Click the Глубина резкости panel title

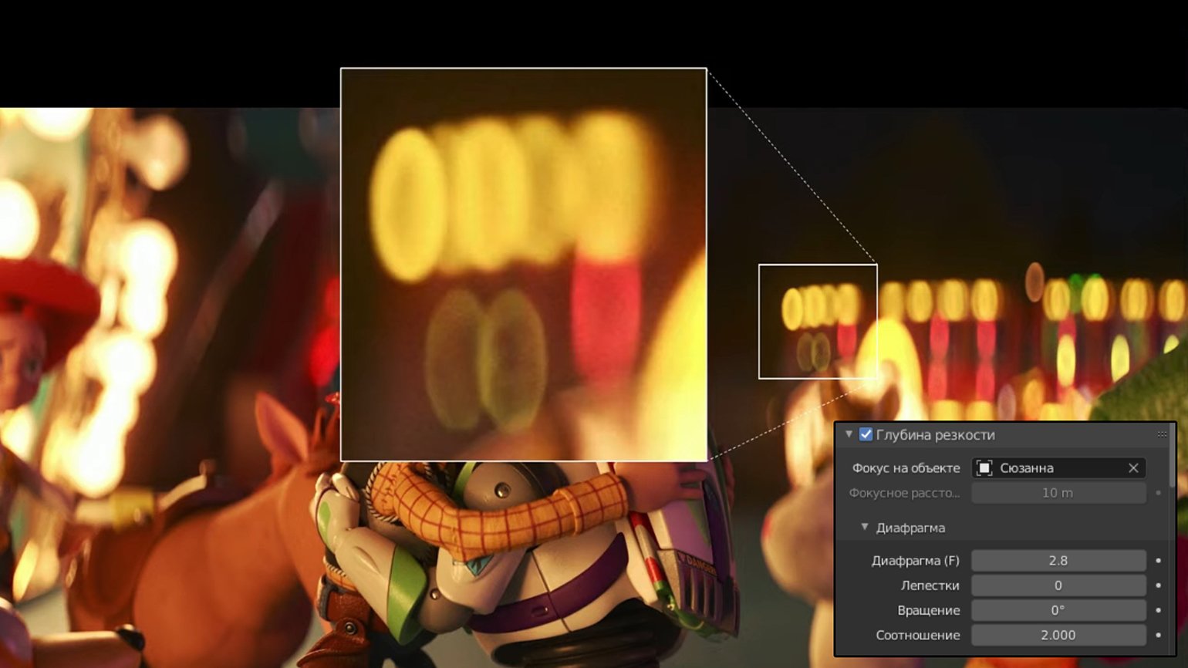(935, 434)
